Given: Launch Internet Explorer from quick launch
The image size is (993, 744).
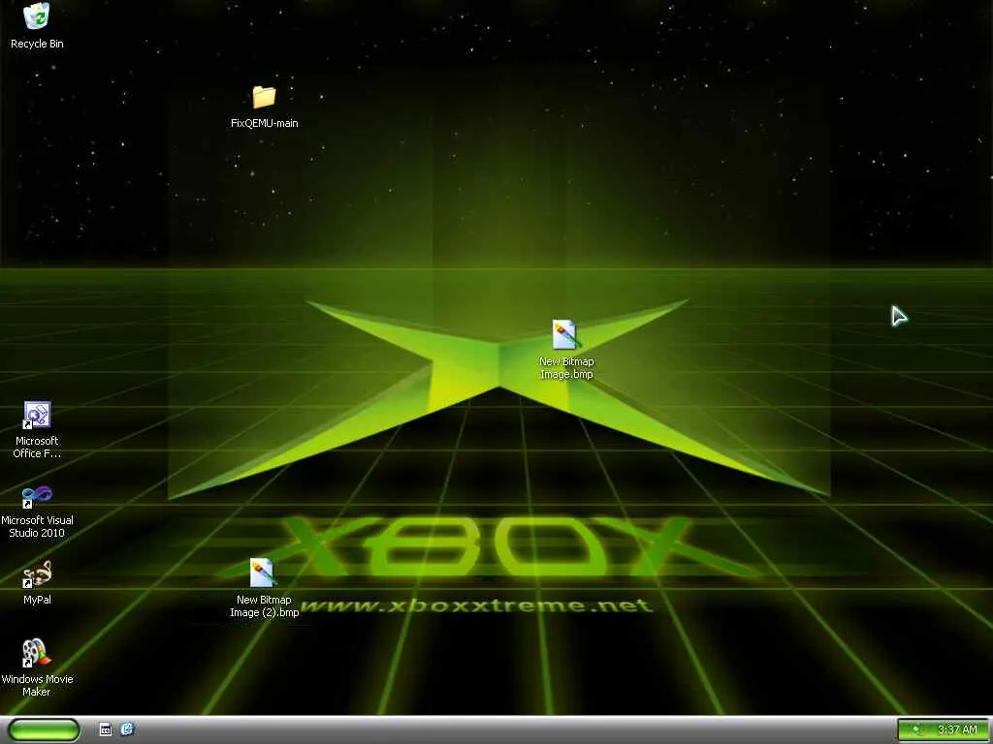Looking at the screenshot, I should (x=127, y=729).
